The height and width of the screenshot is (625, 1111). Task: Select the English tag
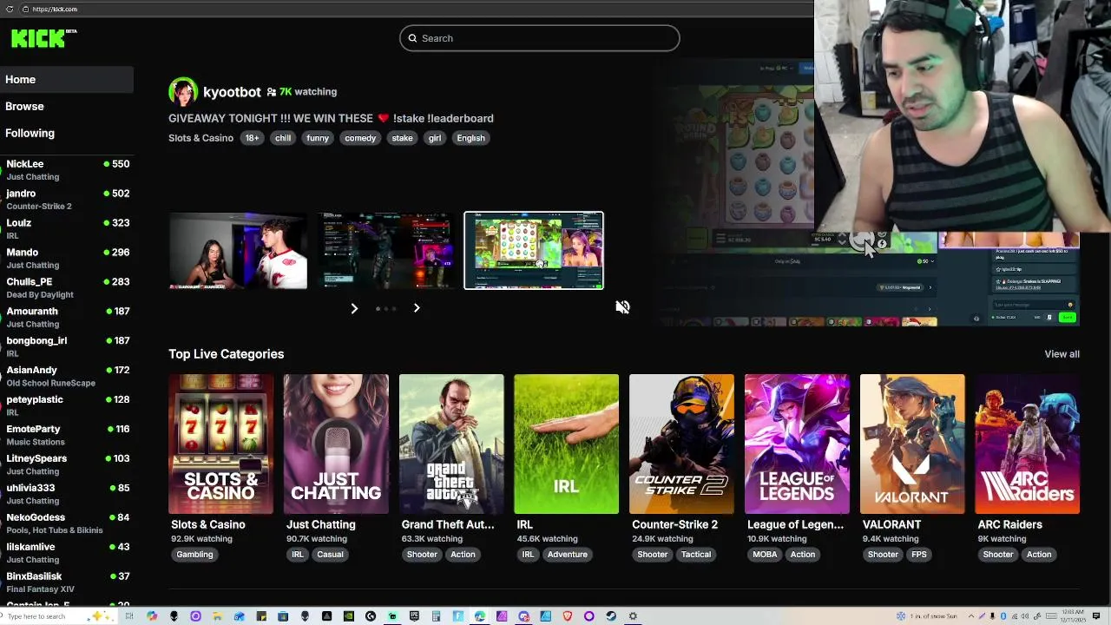point(470,138)
